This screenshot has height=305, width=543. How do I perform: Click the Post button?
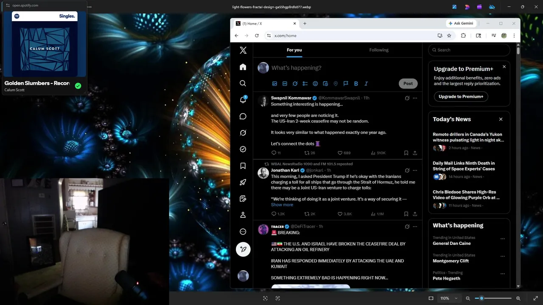[408, 83]
